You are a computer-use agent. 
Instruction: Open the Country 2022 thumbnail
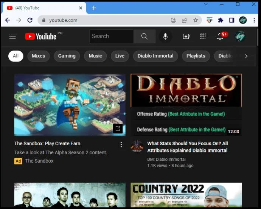(186, 195)
